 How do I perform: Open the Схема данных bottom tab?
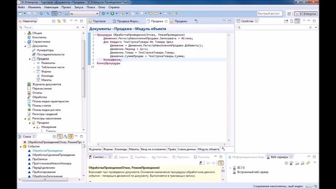pos(187,149)
